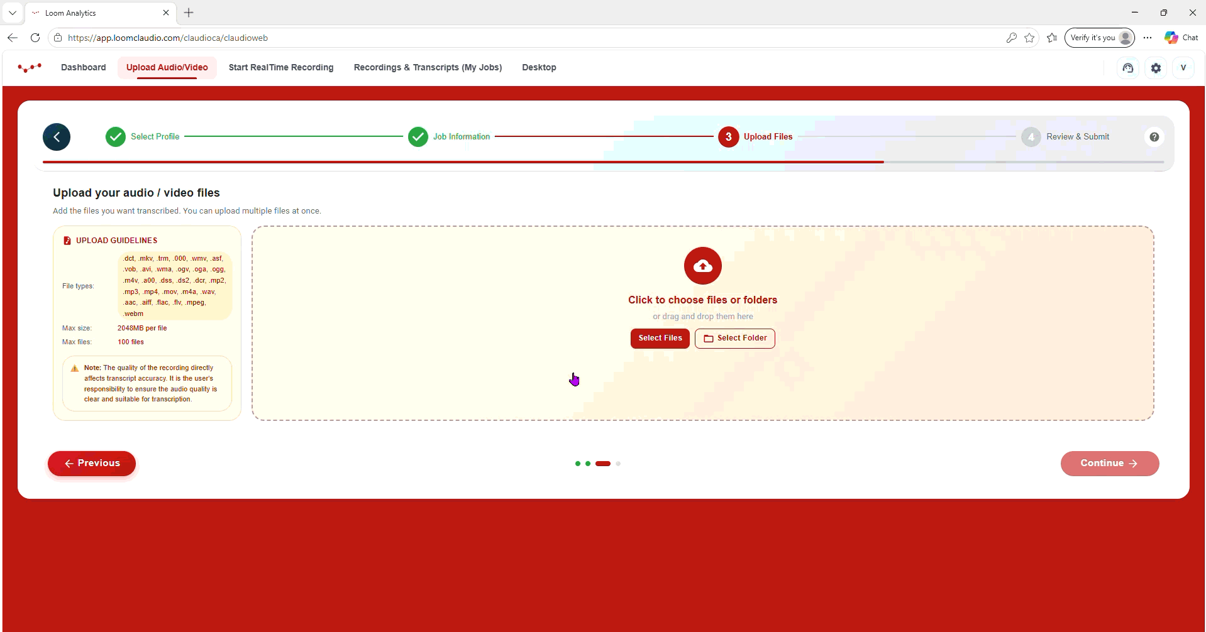
Task: Click the Job Information step label
Action: tap(462, 137)
